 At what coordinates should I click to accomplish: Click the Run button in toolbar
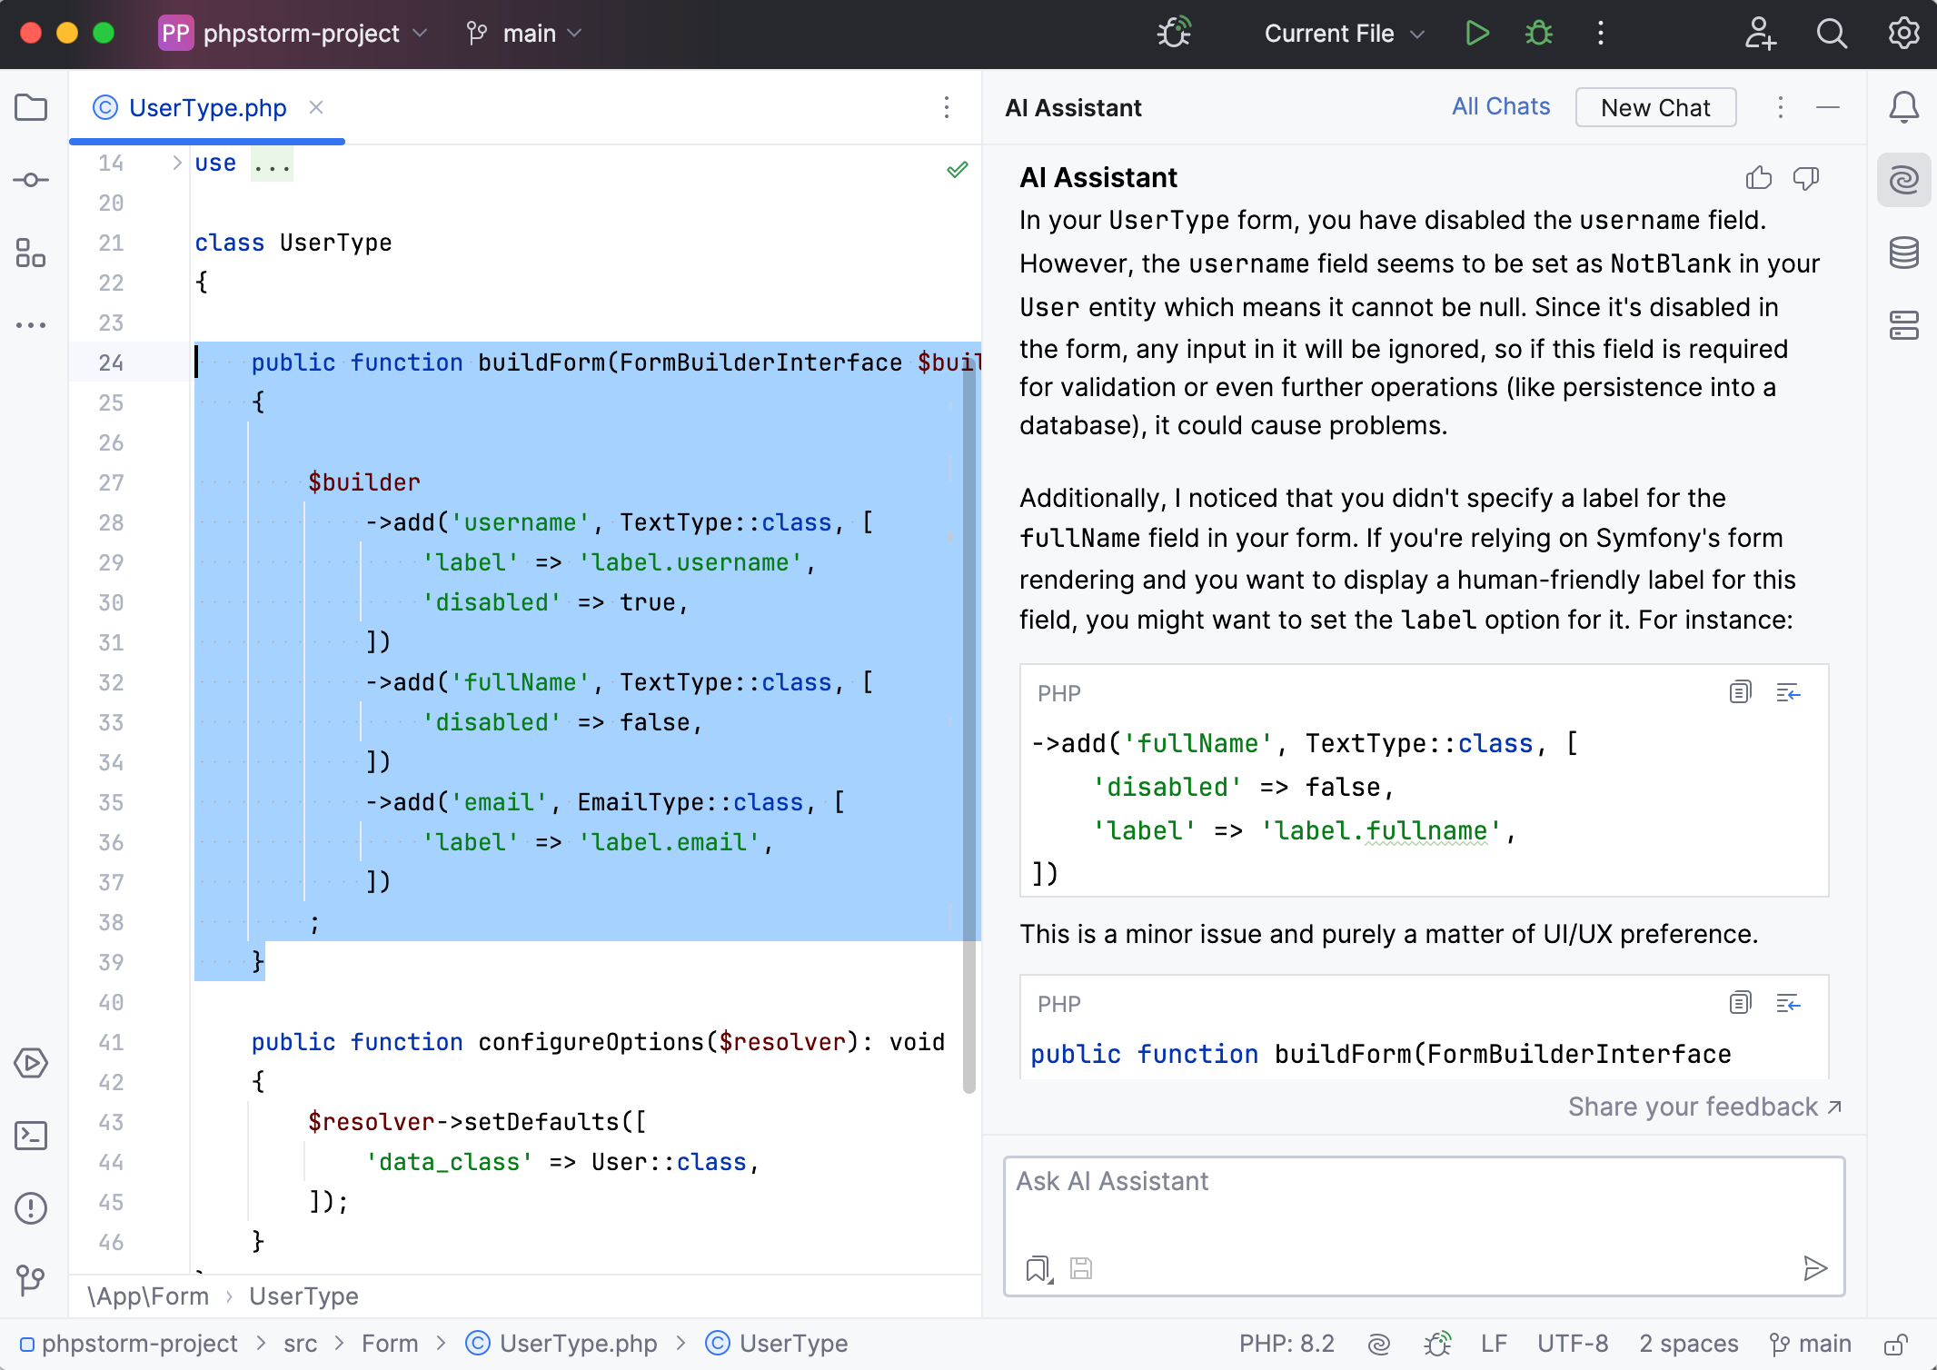pos(1477,33)
